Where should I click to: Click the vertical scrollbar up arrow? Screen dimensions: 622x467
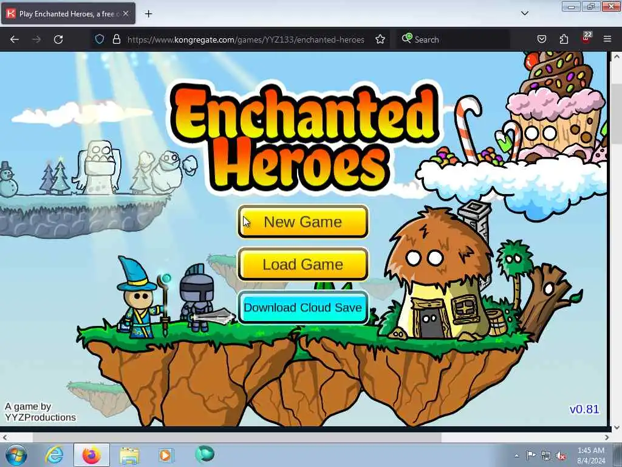(616, 57)
